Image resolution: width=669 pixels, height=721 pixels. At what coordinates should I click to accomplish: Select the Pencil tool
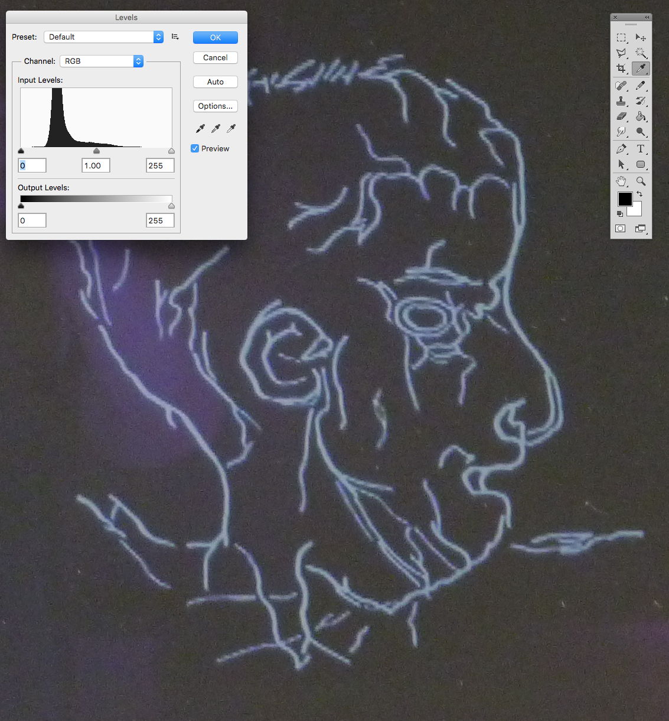[x=641, y=86]
